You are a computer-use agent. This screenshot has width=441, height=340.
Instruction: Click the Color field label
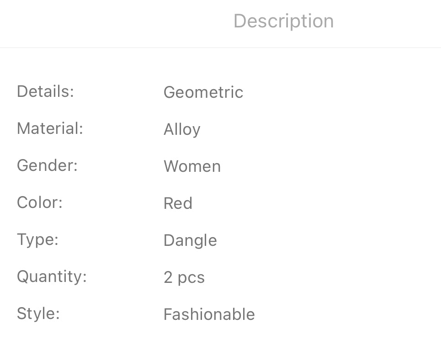pos(40,202)
